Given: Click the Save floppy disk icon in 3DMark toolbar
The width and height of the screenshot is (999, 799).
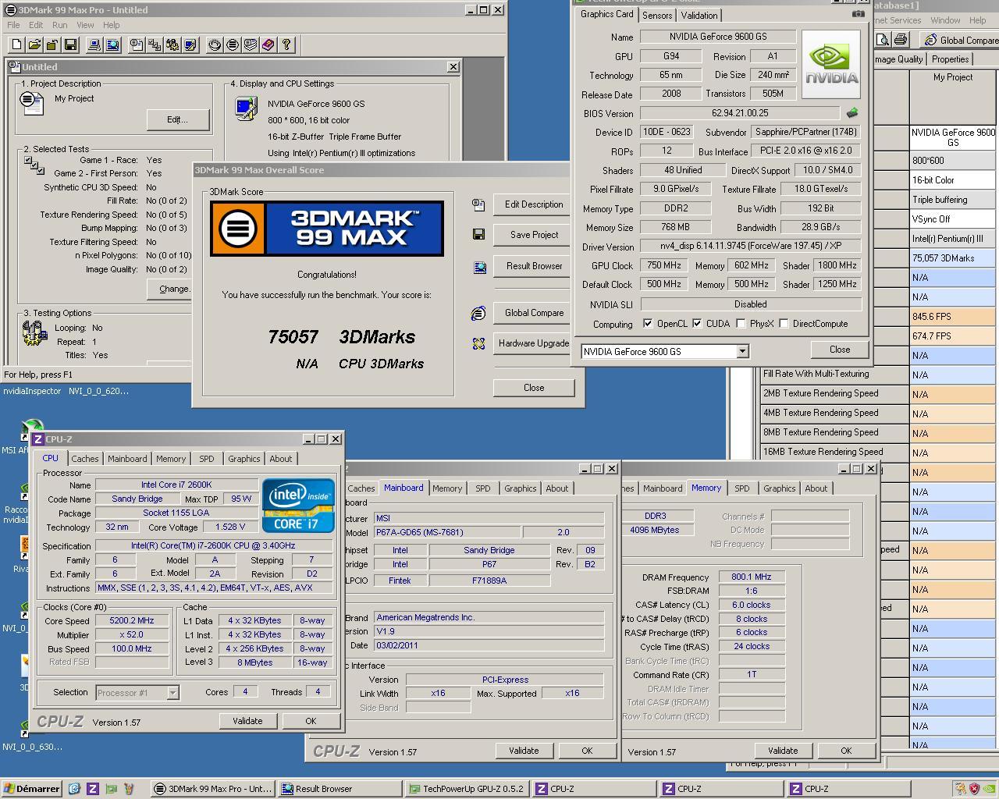Looking at the screenshot, I should point(70,44).
